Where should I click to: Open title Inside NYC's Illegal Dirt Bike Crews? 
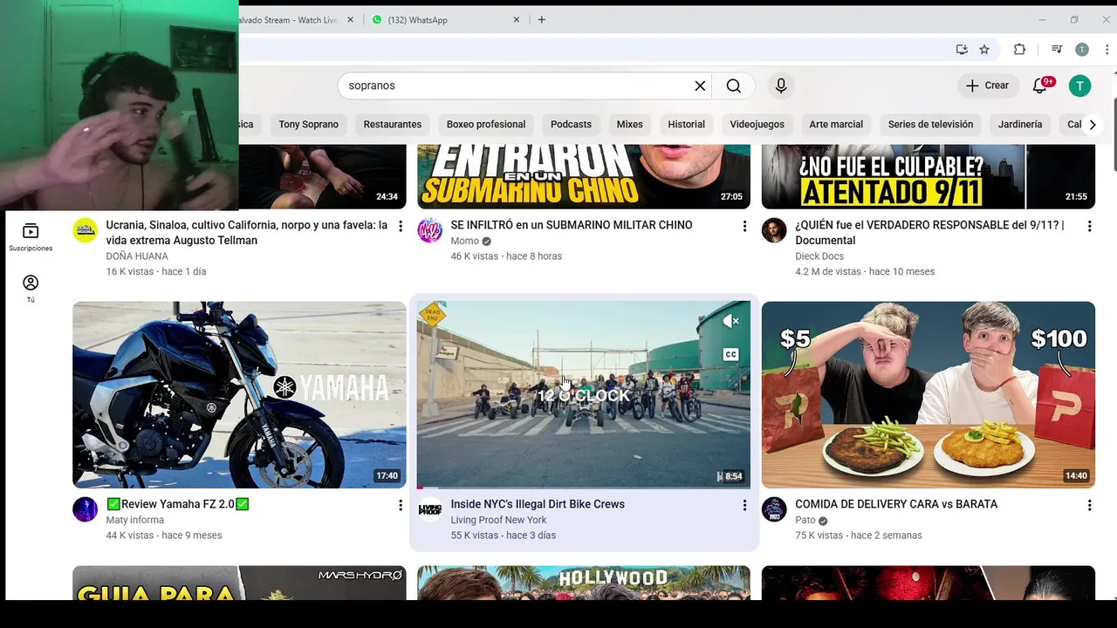pyautogui.click(x=538, y=504)
